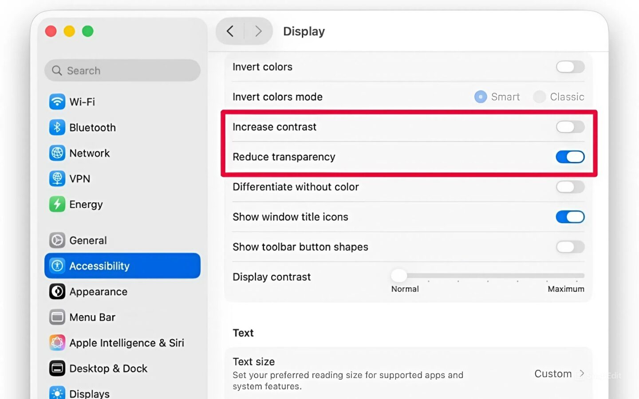Turn on Show toolbar button shapes
639x399 pixels.
570,247
